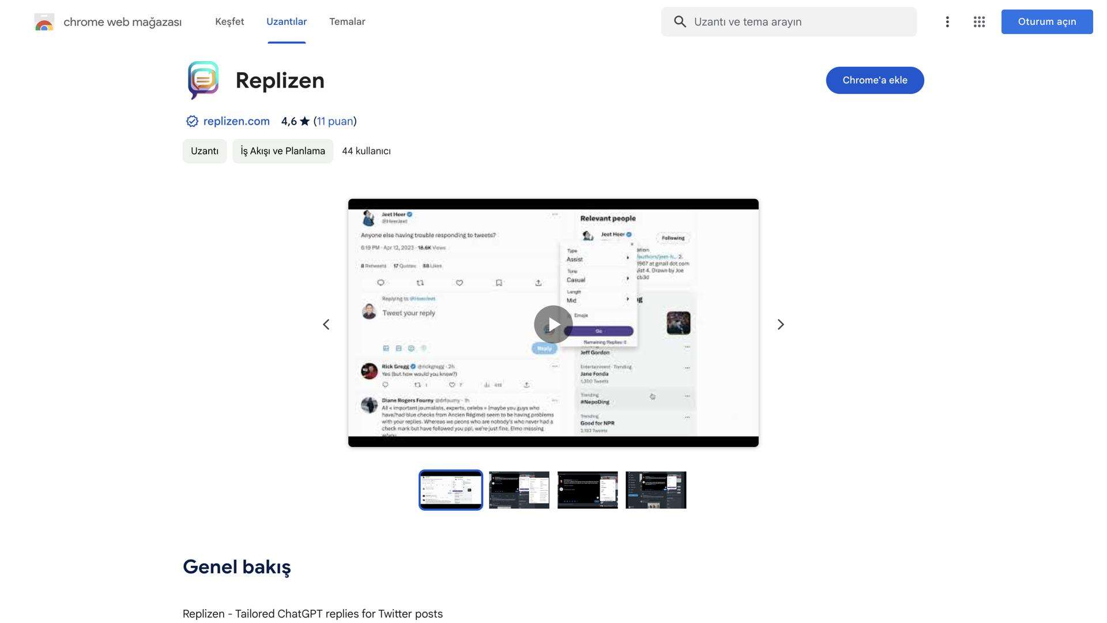This screenshot has width=1107, height=623.
Task: Click the star rating icon next to 4,6
Action: [306, 121]
